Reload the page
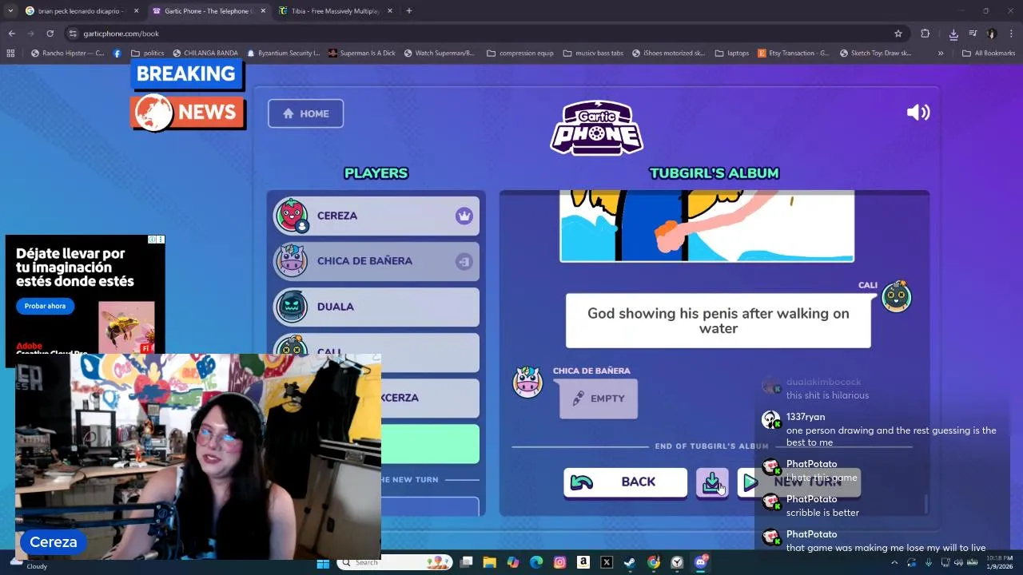The height and width of the screenshot is (575, 1023). point(50,34)
